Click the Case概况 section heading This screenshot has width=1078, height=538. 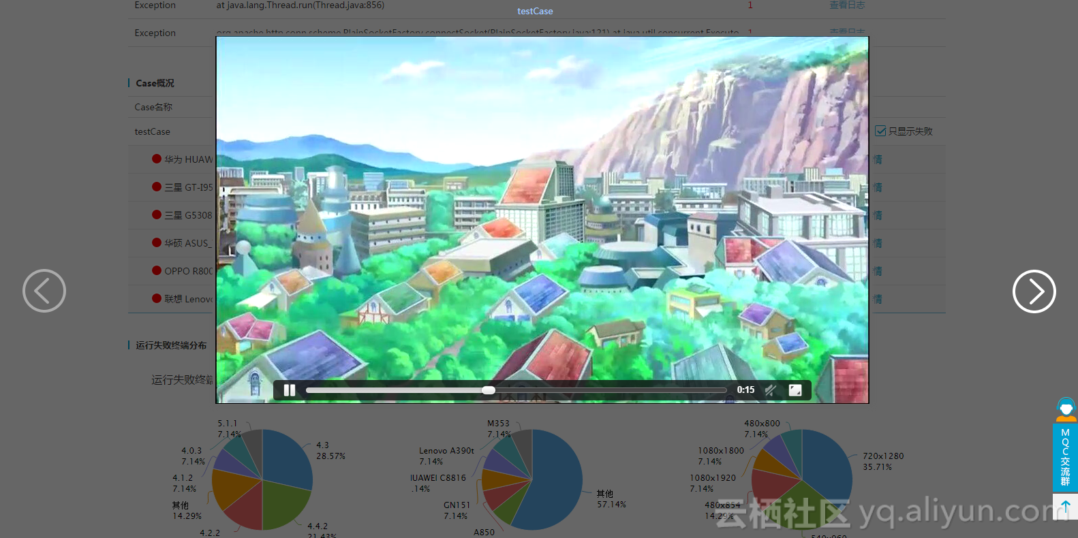click(x=155, y=83)
